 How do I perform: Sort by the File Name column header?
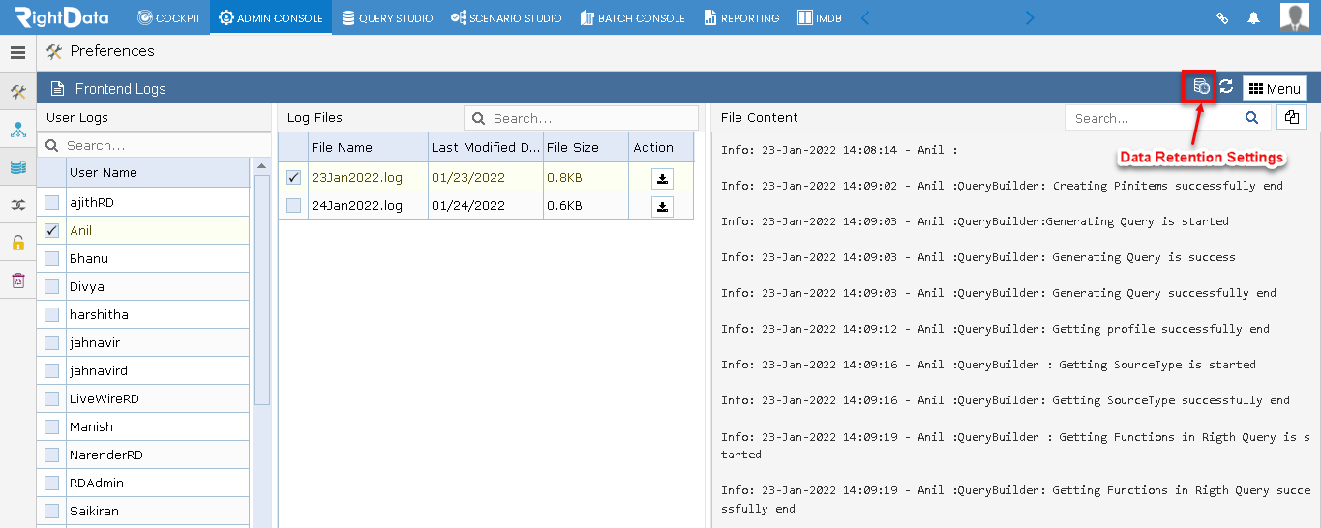click(368, 147)
